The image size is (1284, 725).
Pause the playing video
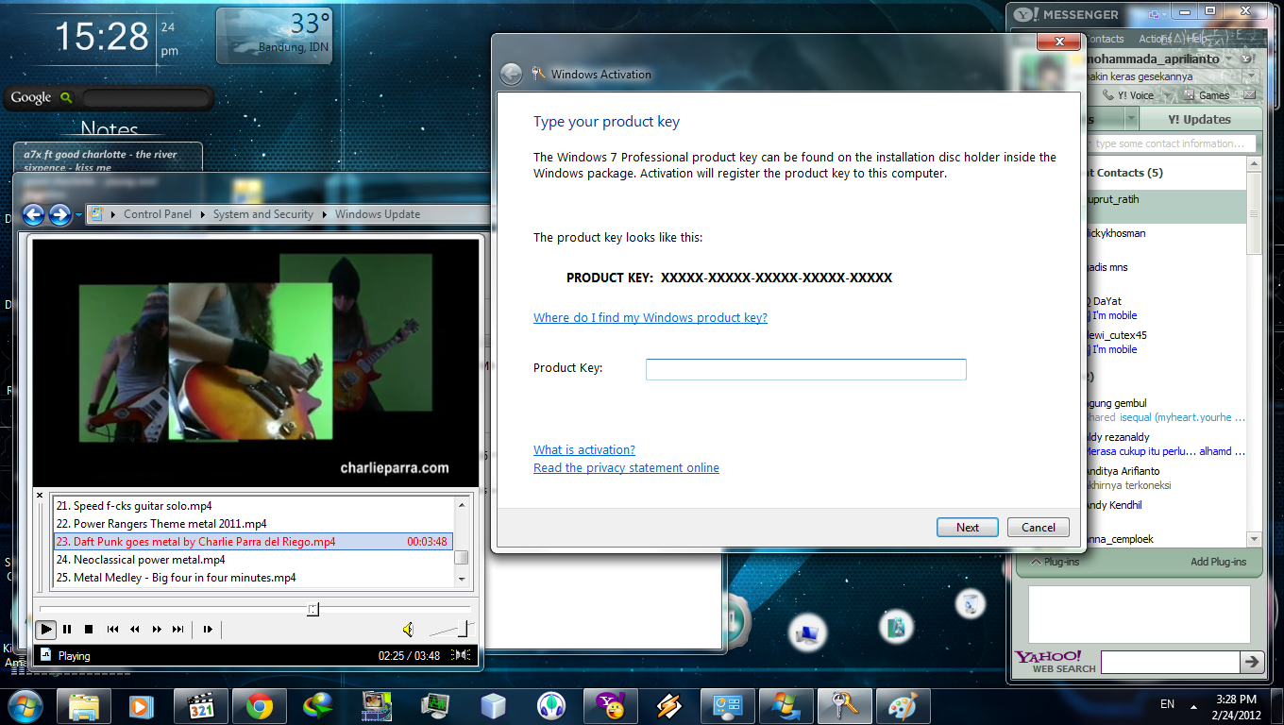click(x=67, y=629)
